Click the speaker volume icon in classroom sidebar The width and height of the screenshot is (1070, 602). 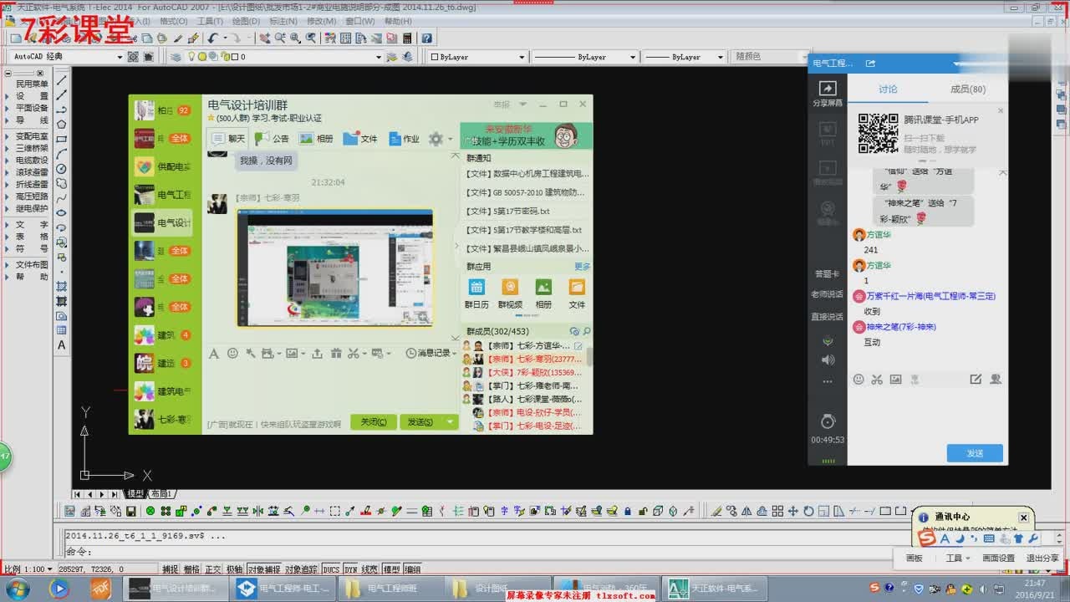coord(828,360)
